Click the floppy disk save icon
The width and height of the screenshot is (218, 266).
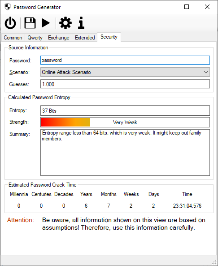[30, 23]
